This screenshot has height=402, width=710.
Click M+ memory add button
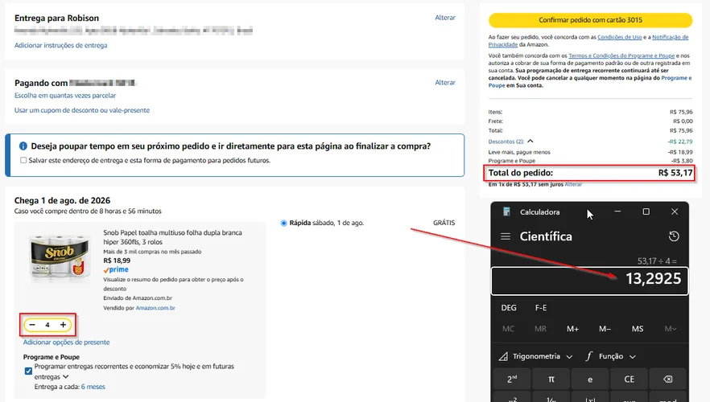(573, 329)
